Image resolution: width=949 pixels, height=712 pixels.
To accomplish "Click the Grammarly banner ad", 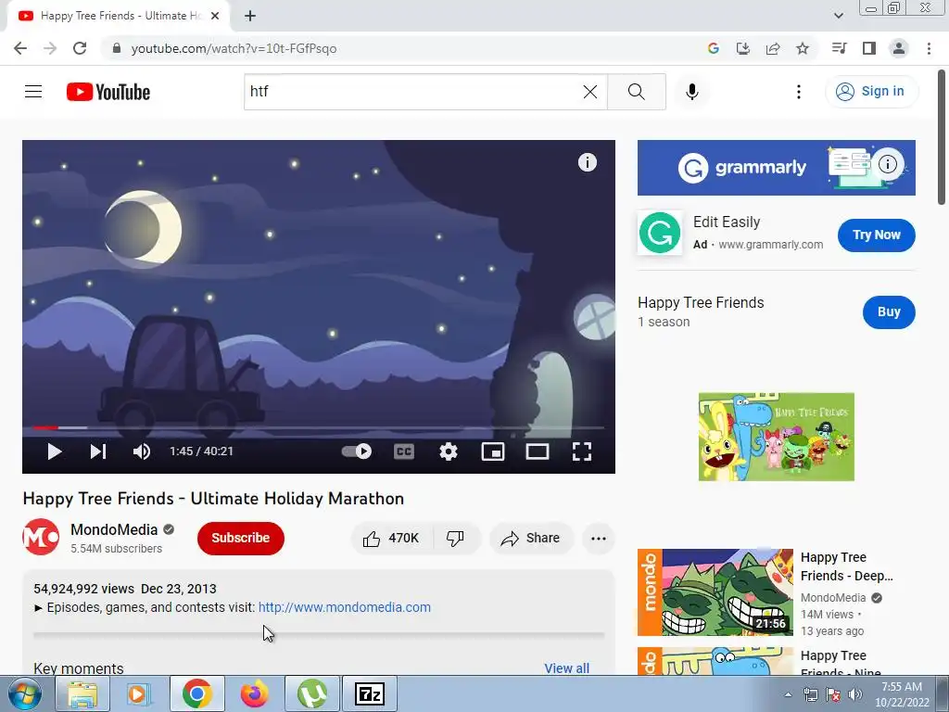I will point(776,168).
